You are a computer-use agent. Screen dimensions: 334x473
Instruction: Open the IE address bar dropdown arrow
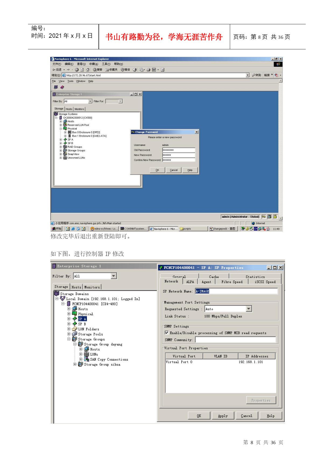pyautogui.click(x=248, y=75)
